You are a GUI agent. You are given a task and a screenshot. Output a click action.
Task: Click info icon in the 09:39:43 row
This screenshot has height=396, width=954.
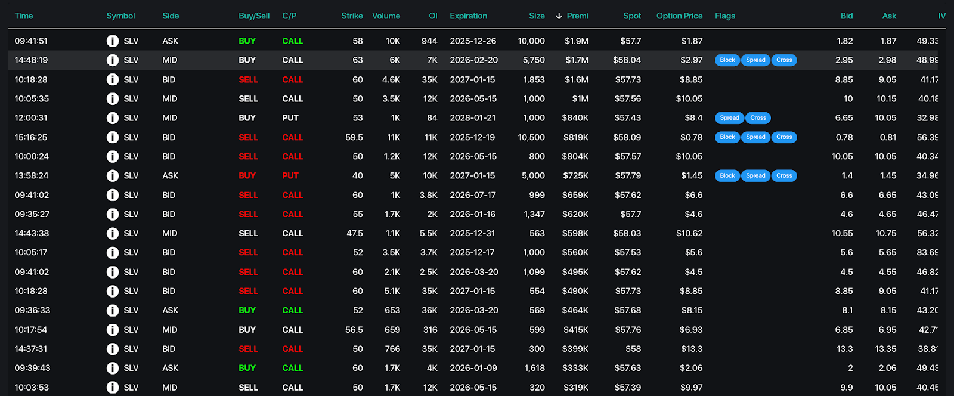pos(112,368)
